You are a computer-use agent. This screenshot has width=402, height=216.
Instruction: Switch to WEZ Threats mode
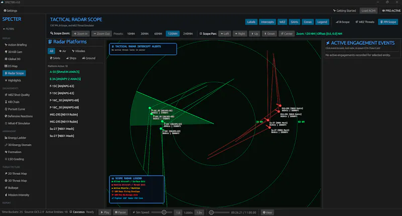[365, 22]
